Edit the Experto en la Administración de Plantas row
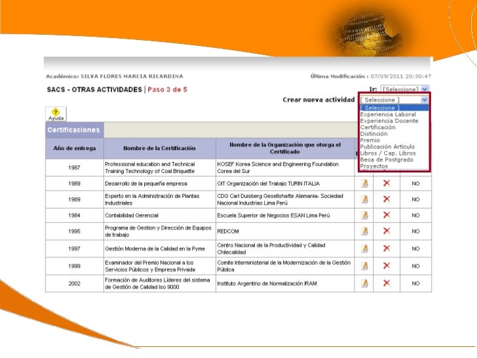Viewport: 477px width, 358px height. click(x=364, y=199)
